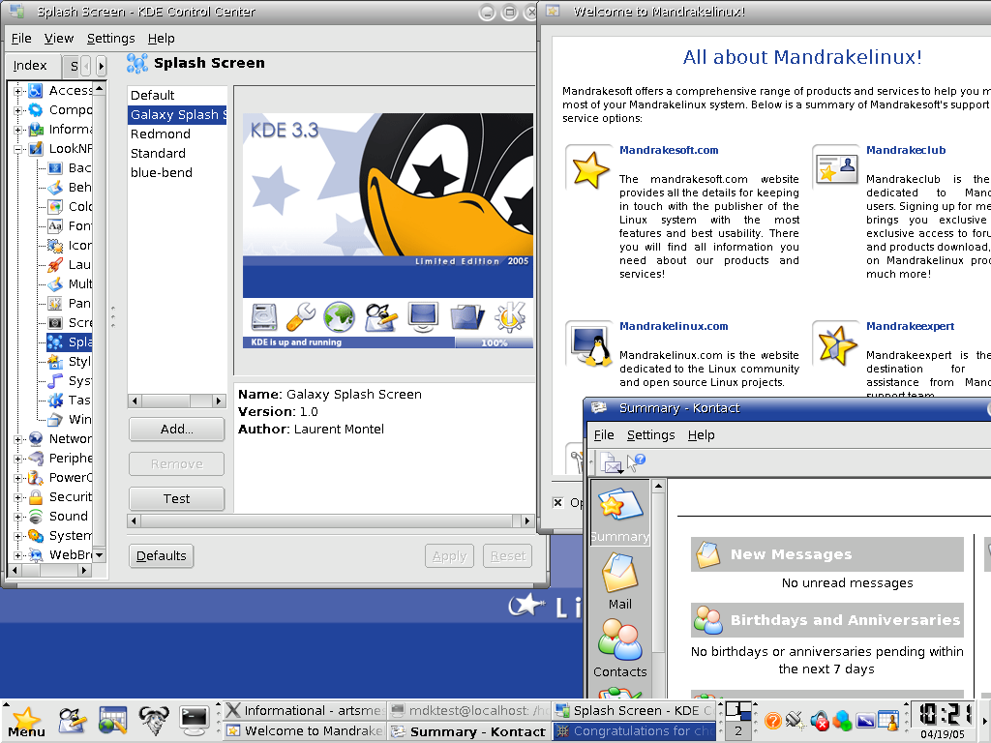Expand the Access tree node
This screenshot has width=991, height=743.
coord(17,91)
